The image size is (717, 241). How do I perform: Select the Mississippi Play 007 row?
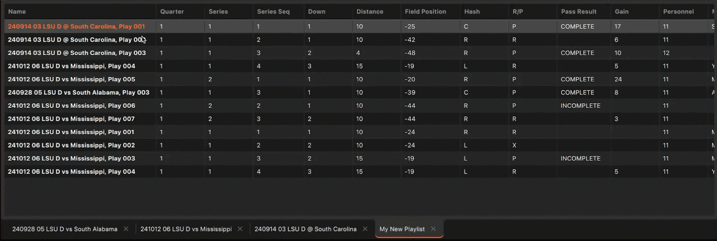point(71,119)
